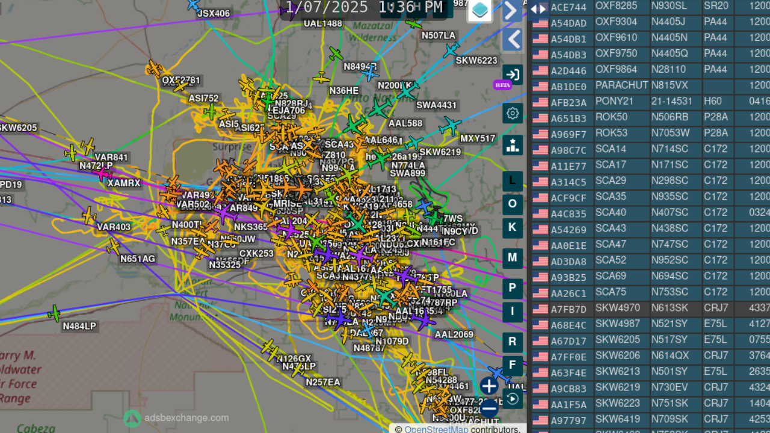The image size is (770, 433).
Task: Click the US flag in the ACE744 row
Action: coord(540,7)
